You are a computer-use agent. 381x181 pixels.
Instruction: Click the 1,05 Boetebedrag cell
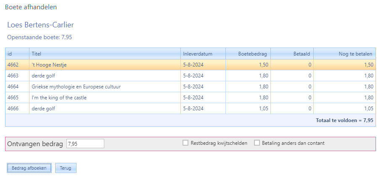click(248, 109)
